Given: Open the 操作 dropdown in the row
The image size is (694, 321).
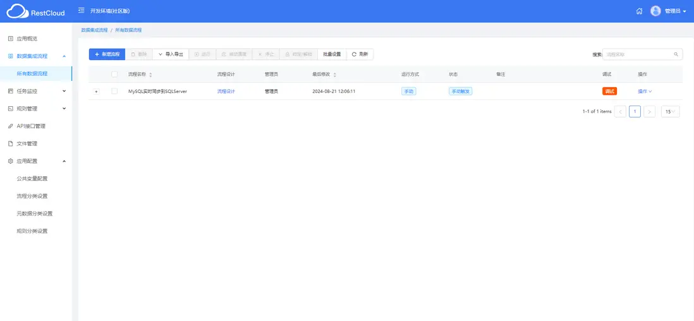Looking at the screenshot, I should (x=645, y=91).
